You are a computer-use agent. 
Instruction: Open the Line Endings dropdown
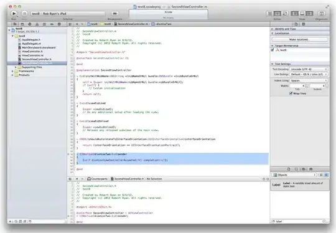(309, 74)
